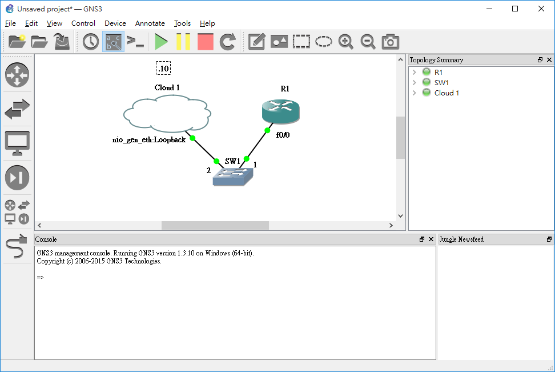The height and width of the screenshot is (372, 555).
Task: Toggle show interface labels icon
Action: (x=113, y=42)
